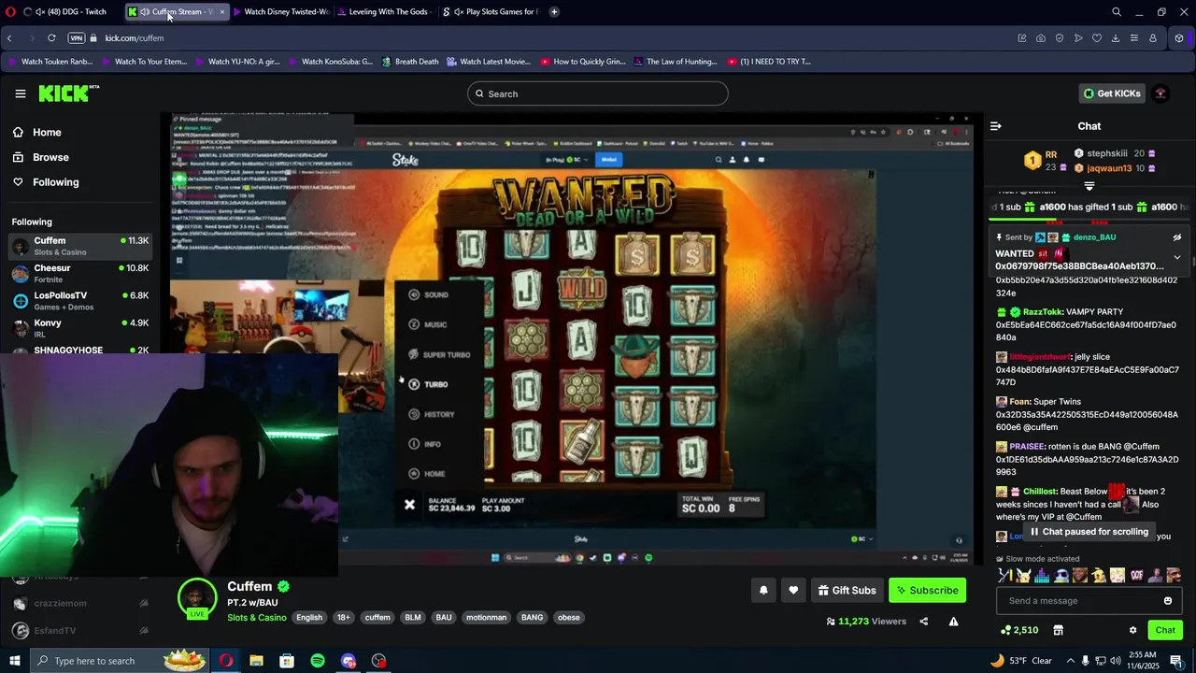
Task: Open EsfandTV channel in sidebar
Action: pos(79,630)
